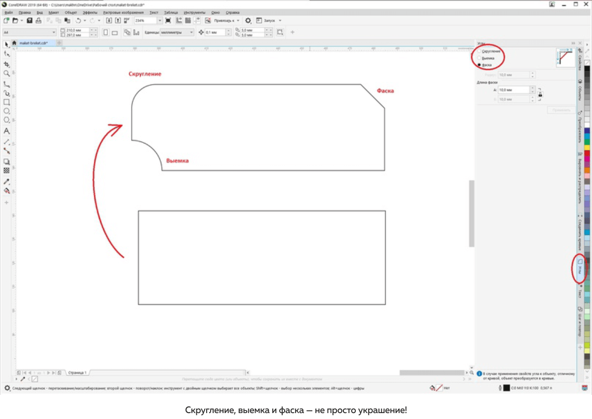Click the Open folder icon
This screenshot has height=419, width=592.
pos(15,21)
